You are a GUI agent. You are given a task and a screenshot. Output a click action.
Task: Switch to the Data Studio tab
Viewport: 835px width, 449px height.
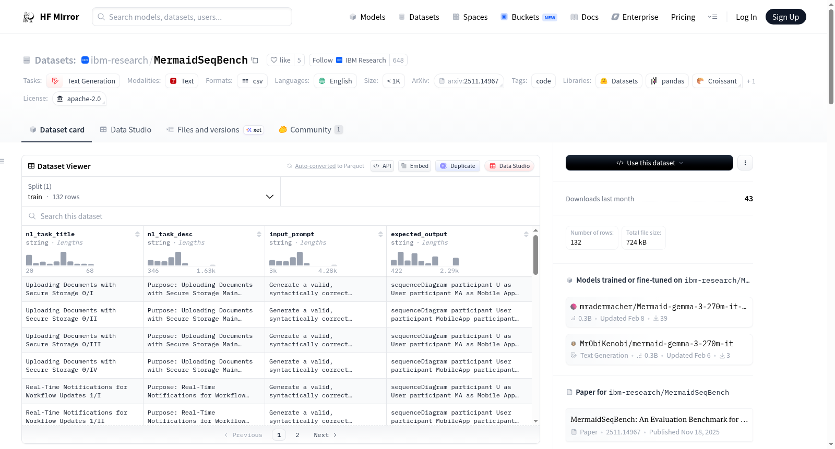pos(126,130)
